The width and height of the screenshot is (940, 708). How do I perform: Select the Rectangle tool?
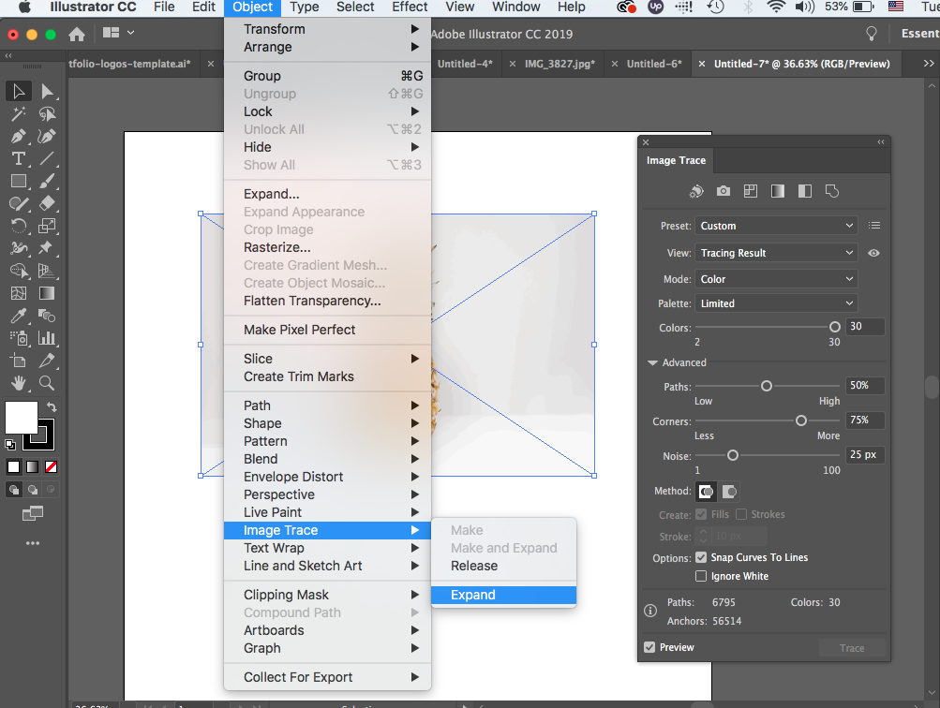click(x=19, y=181)
